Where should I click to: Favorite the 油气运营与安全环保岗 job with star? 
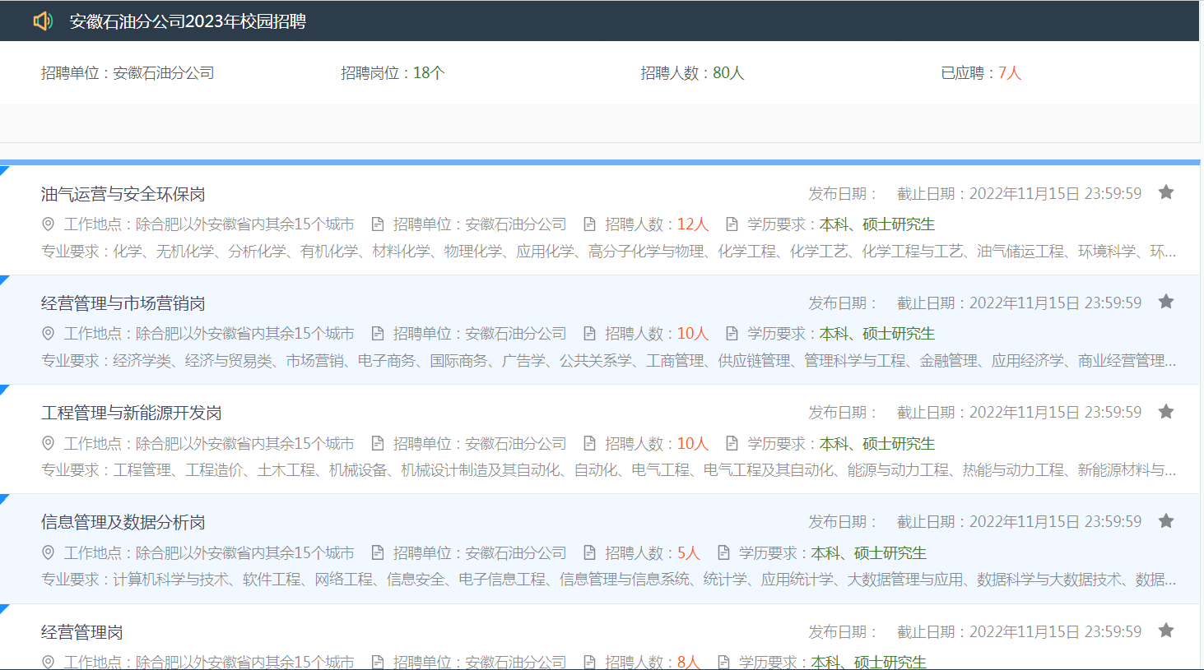tap(1165, 192)
